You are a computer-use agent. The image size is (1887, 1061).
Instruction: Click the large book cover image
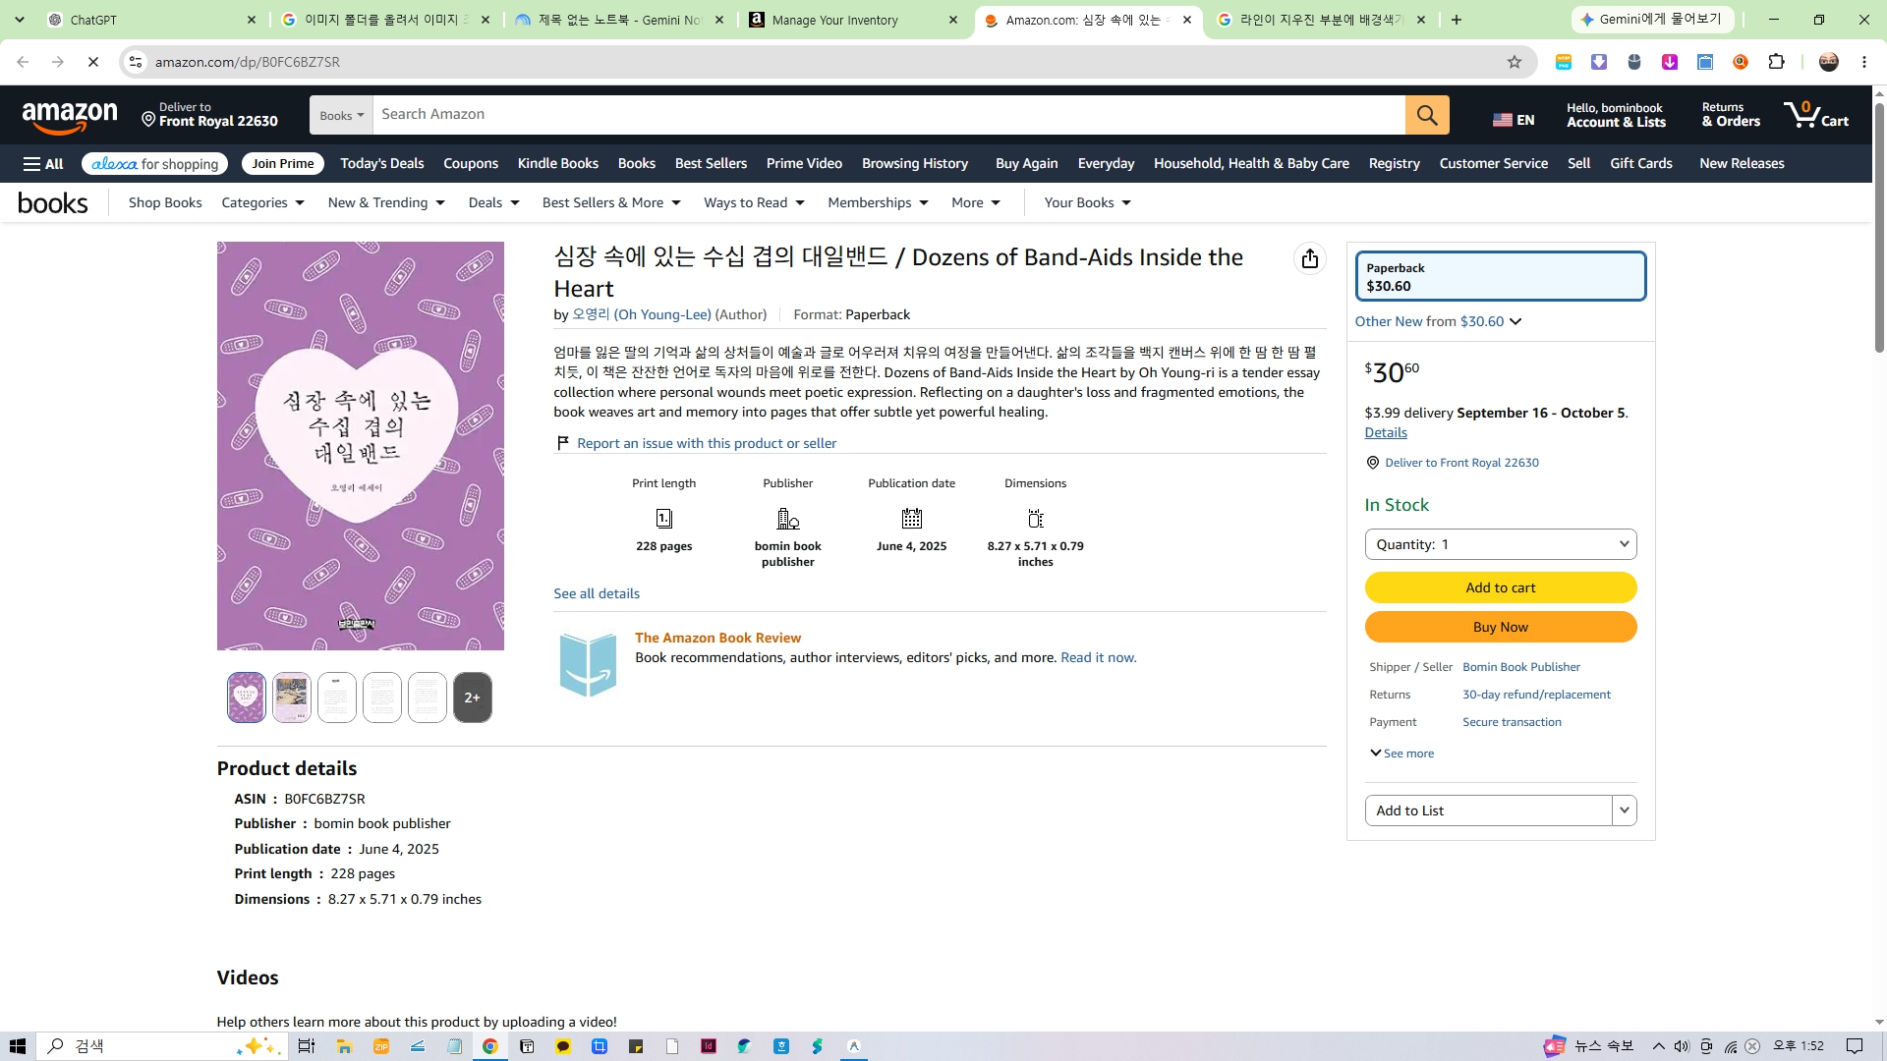pyautogui.click(x=361, y=446)
